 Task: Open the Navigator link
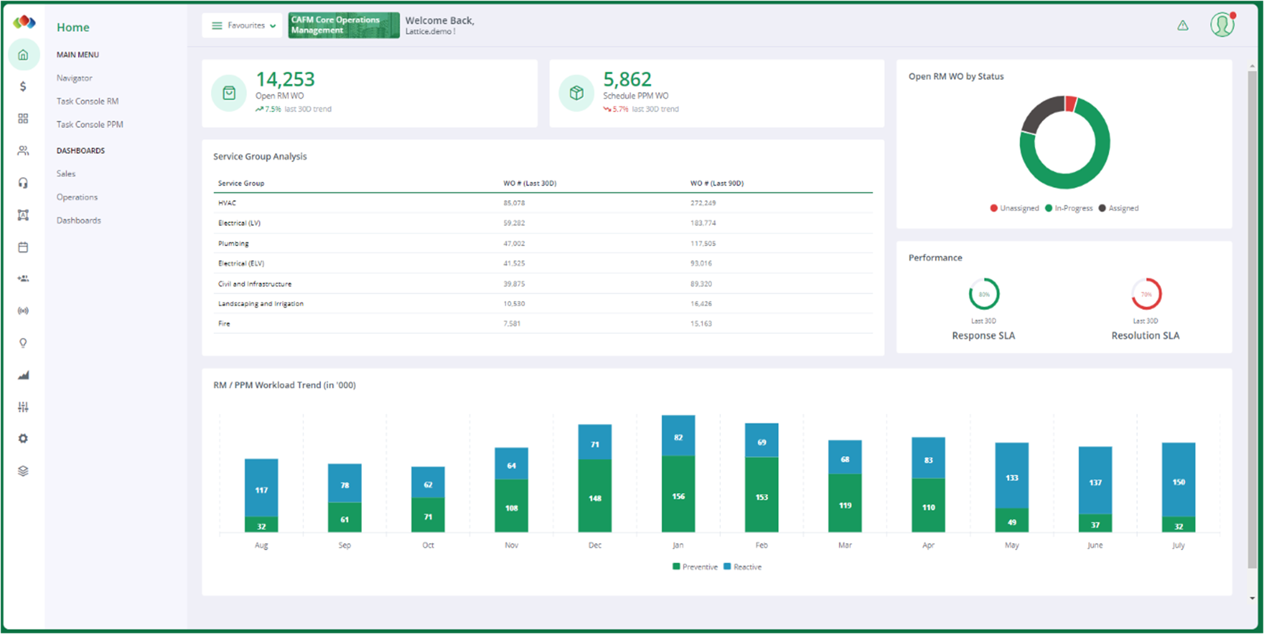click(x=74, y=78)
